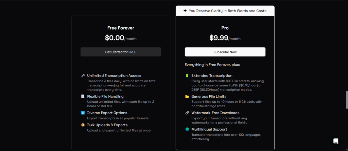This screenshot has width=348, height=151.
Task: Click the Generous File Limits heading
Action: point(209,96)
